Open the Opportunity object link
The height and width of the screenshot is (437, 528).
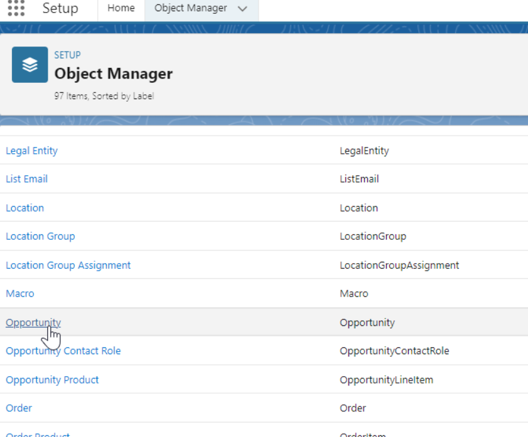(x=33, y=323)
